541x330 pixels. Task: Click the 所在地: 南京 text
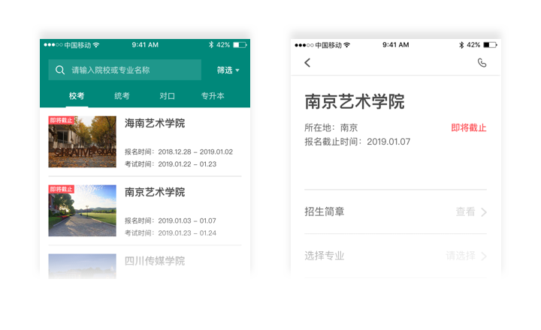point(331,127)
